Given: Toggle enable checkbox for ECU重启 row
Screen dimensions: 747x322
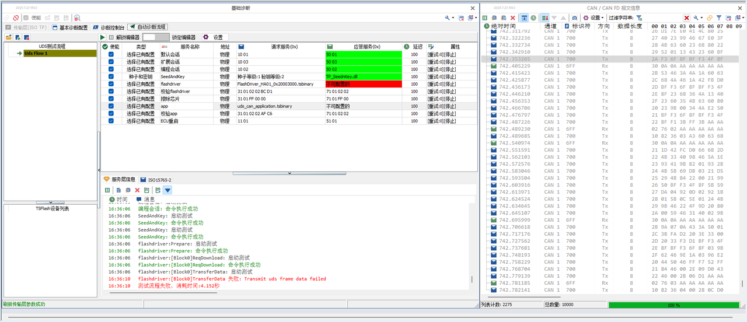Looking at the screenshot, I should [111, 121].
